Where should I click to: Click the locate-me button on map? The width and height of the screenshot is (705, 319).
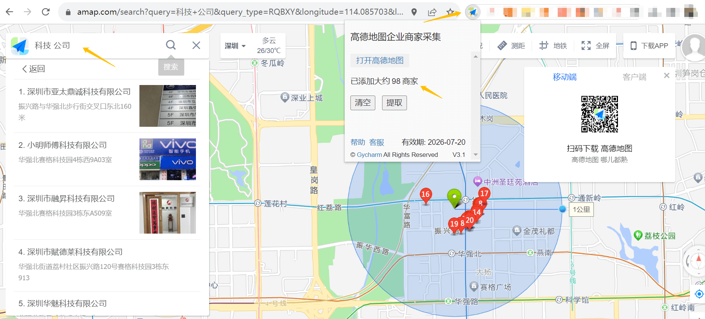(699, 294)
